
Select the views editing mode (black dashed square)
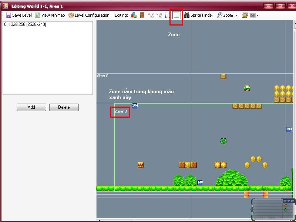[168, 15]
